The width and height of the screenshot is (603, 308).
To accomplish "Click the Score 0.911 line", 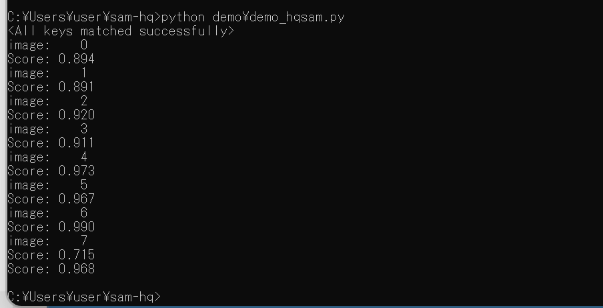I will 51,143.
